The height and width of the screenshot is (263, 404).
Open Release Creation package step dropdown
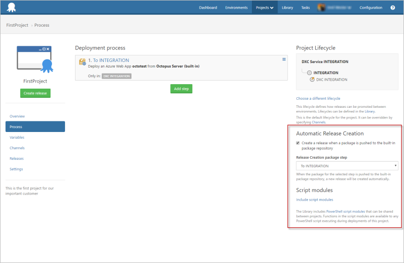click(x=347, y=166)
